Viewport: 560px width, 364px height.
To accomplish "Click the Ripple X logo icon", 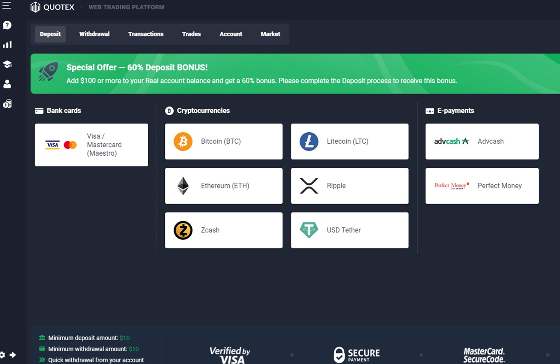I will (309, 186).
